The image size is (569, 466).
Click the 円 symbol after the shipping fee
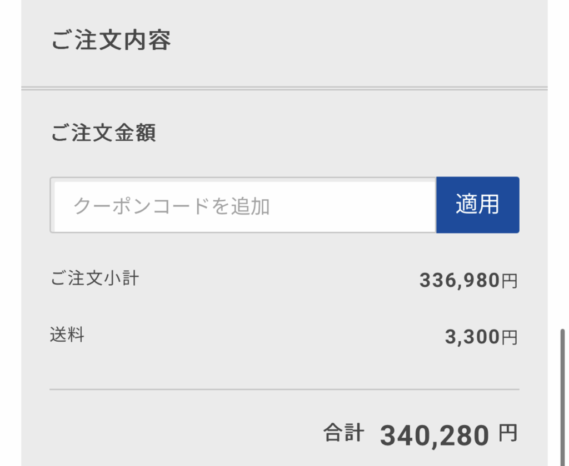(510, 337)
